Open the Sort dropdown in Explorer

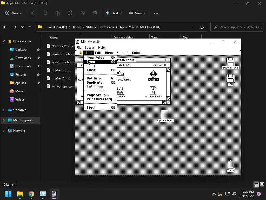114,13
